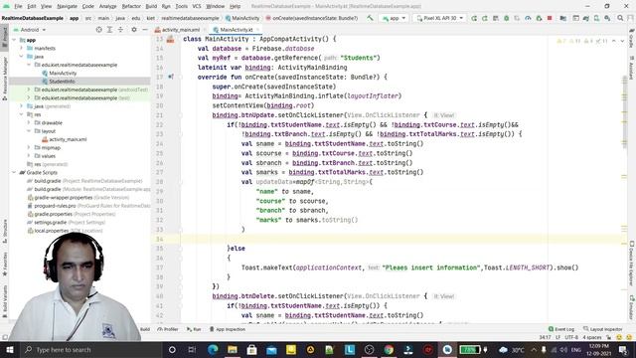636x358 pixels.
Task: Click the Profile app gauge icon
Action: tap(528, 18)
